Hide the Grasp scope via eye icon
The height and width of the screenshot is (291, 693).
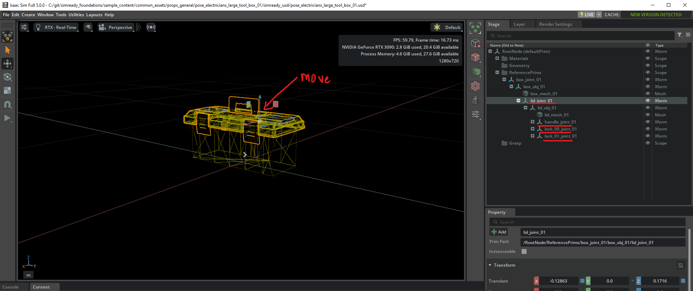[648, 143]
